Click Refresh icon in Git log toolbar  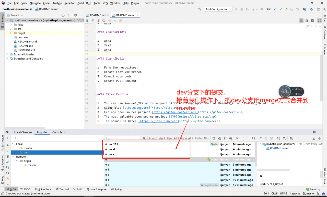[x=214, y=138]
